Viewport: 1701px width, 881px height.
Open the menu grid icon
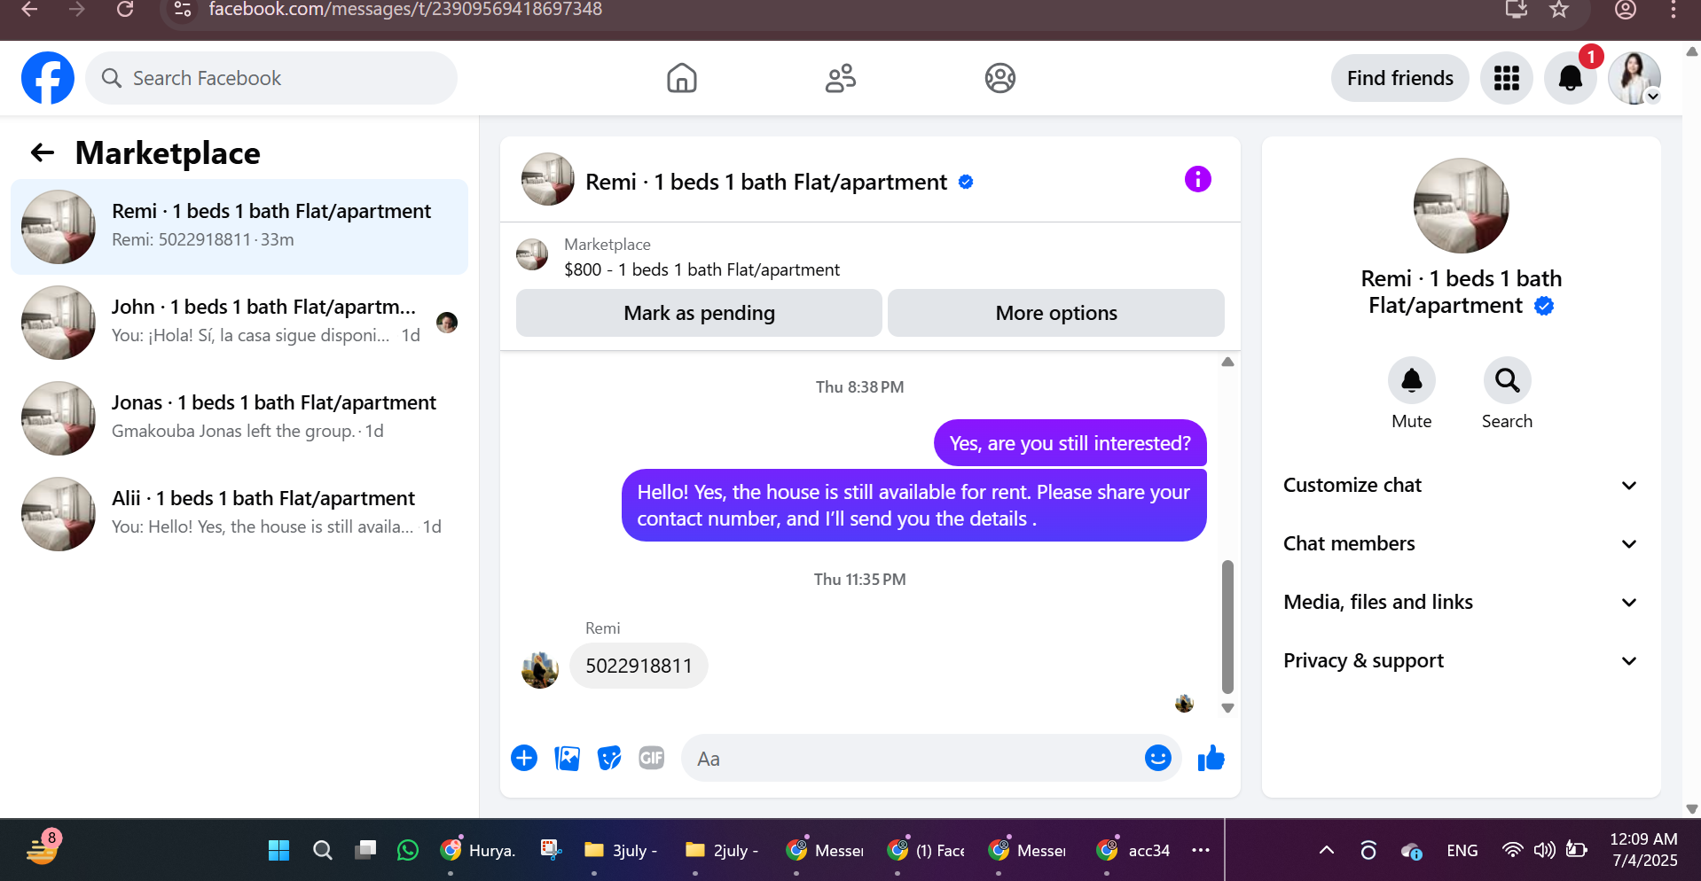tap(1506, 78)
